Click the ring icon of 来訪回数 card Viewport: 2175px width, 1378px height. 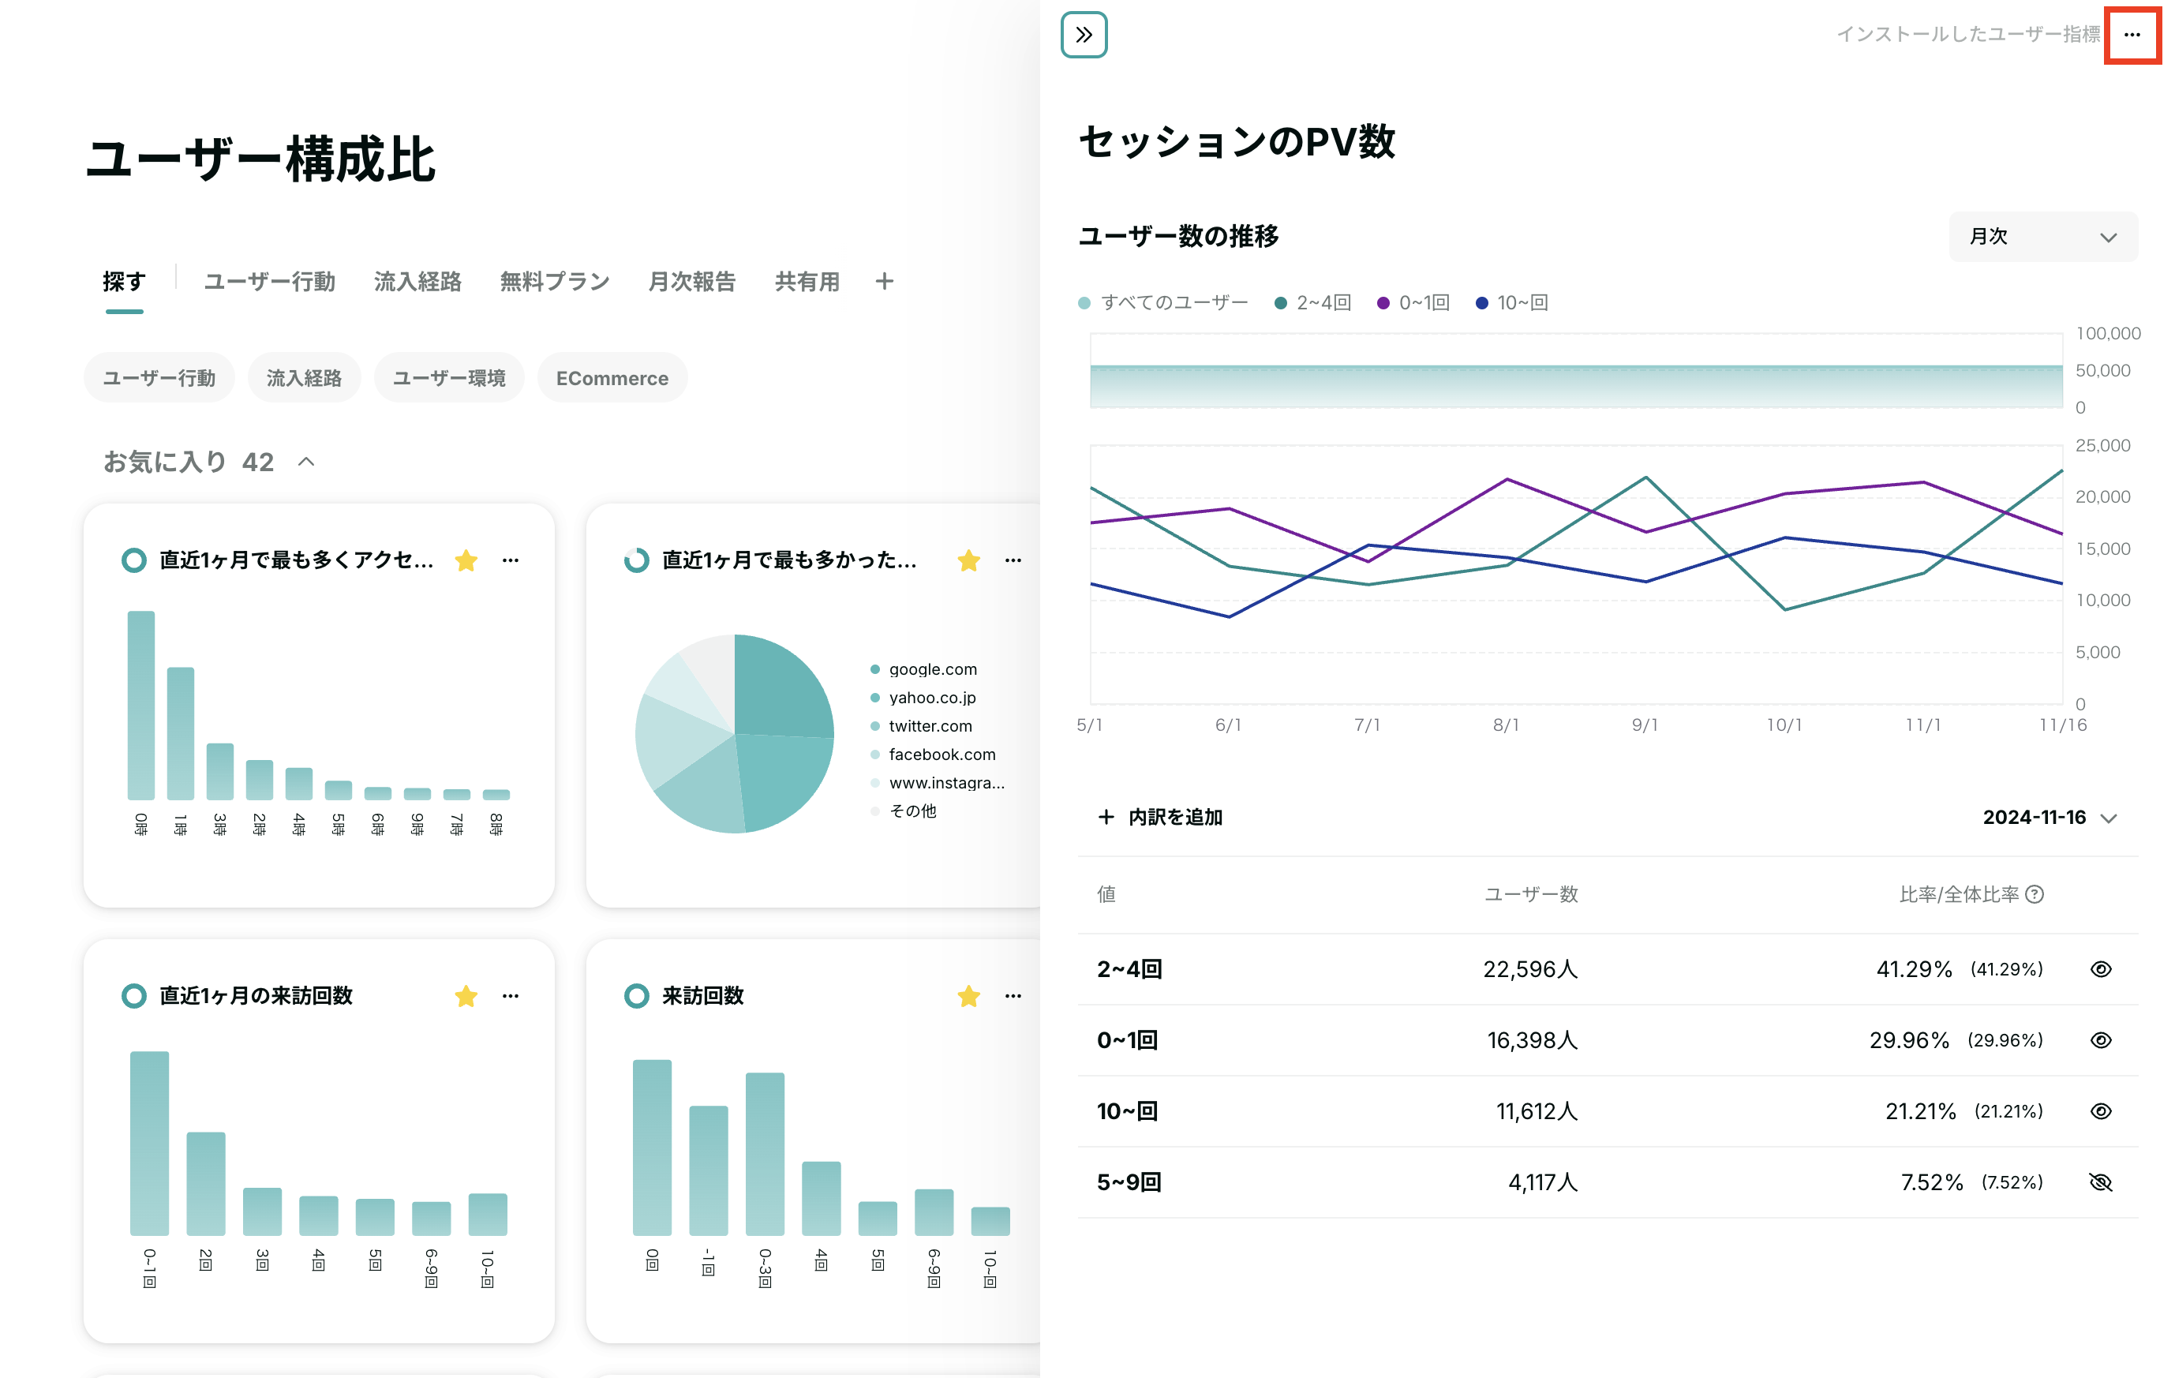pyautogui.click(x=636, y=995)
